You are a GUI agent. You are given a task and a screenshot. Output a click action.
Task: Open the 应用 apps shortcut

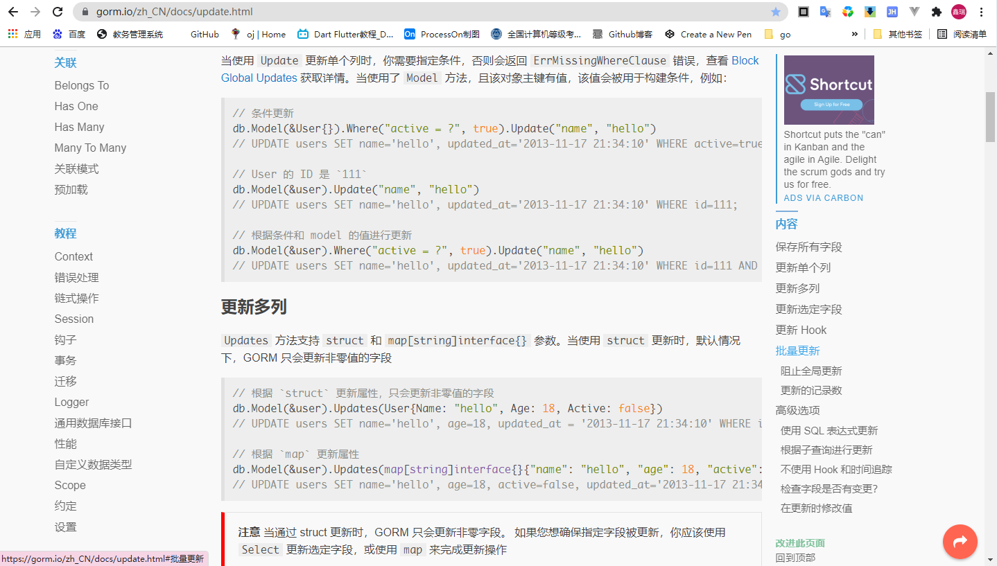click(x=24, y=34)
